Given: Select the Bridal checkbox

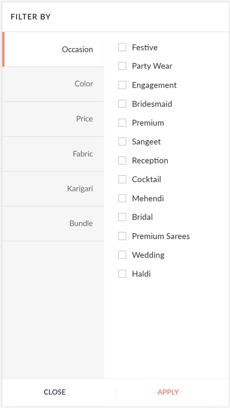Looking at the screenshot, I should [x=122, y=217].
